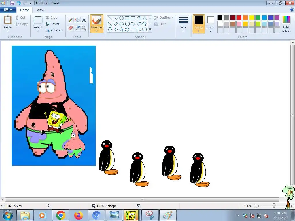This screenshot has width=295, height=221.
Task: Click the horizontal scrollbar thumb
Action: click(x=142, y=199)
